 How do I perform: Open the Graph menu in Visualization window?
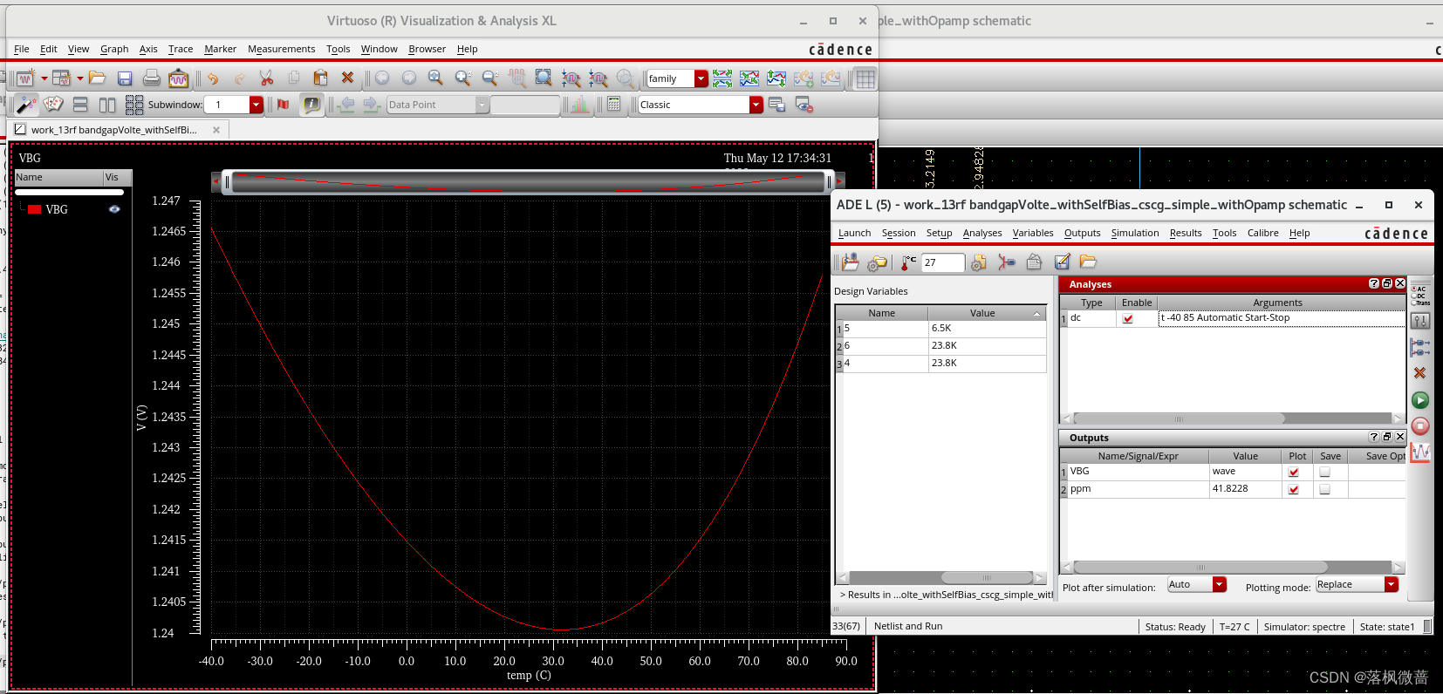pos(114,49)
